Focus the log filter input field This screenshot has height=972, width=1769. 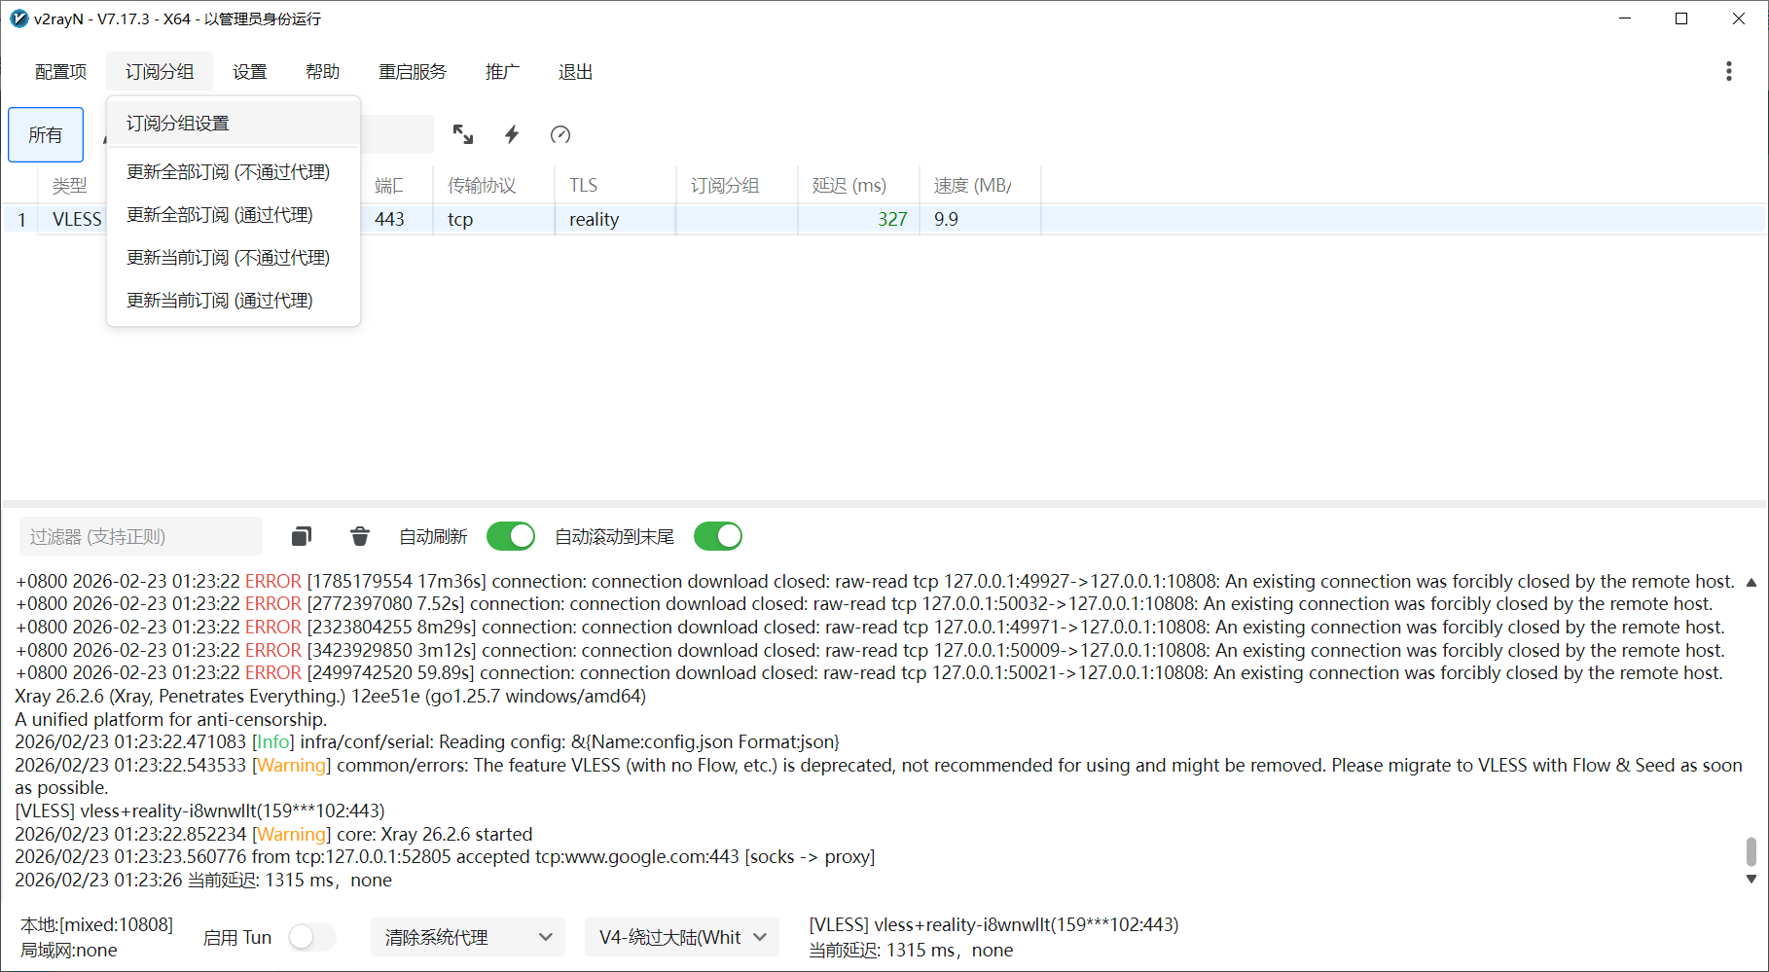coord(141,536)
